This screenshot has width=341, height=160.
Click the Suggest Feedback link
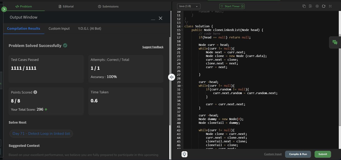tap(153, 47)
